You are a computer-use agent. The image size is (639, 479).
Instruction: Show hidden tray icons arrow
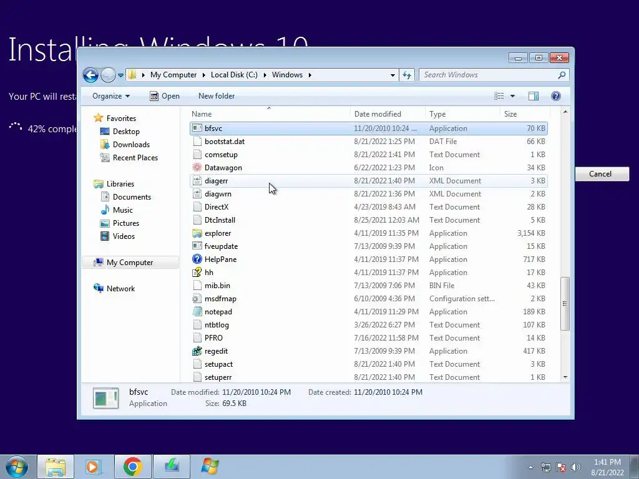point(530,467)
